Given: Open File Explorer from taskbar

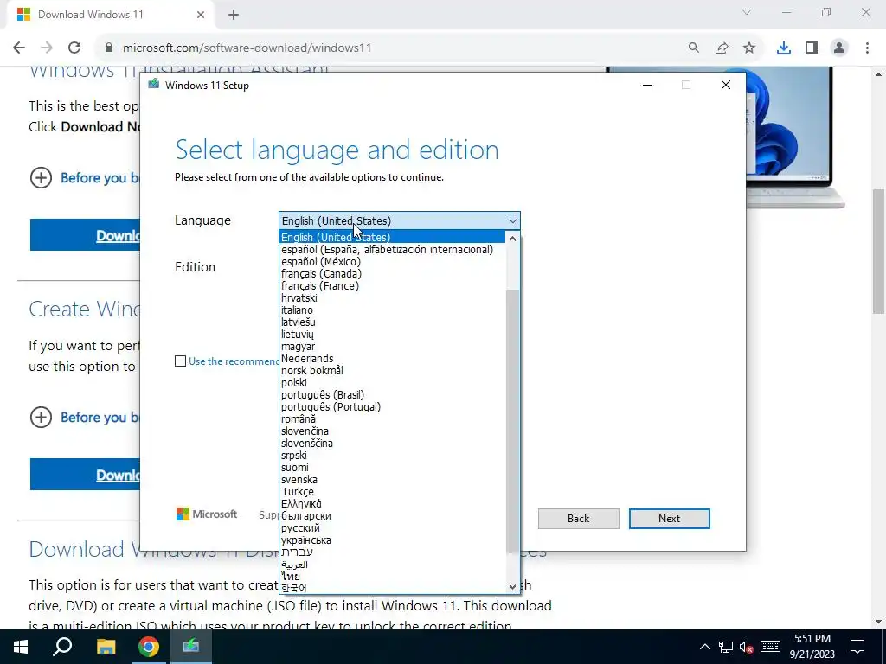Looking at the screenshot, I should coord(106,647).
